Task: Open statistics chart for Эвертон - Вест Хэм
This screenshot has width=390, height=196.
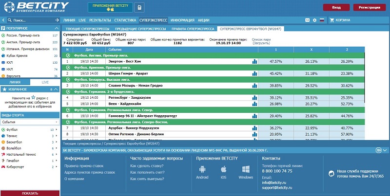Action: pyautogui.click(x=254, y=62)
